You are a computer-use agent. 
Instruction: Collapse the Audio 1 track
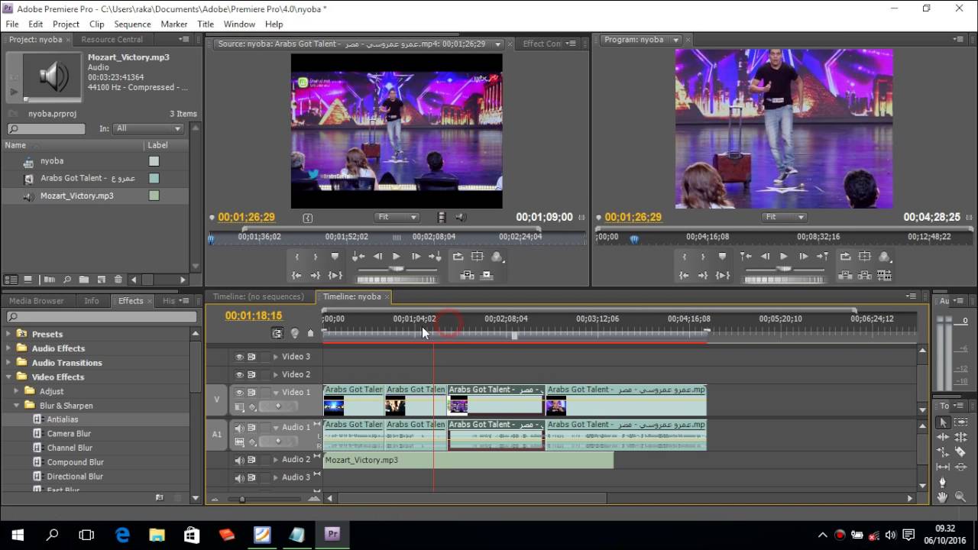[x=276, y=428]
